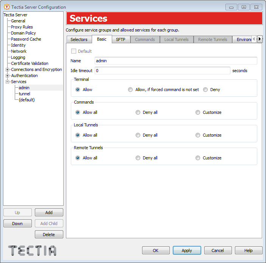Set Remote Tunnels to Deny all
This screenshot has width=266, height=263.
[138, 158]
